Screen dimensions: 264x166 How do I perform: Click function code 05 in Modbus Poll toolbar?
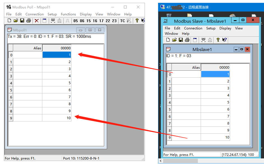pyautogui.click(x=76, y=20)
